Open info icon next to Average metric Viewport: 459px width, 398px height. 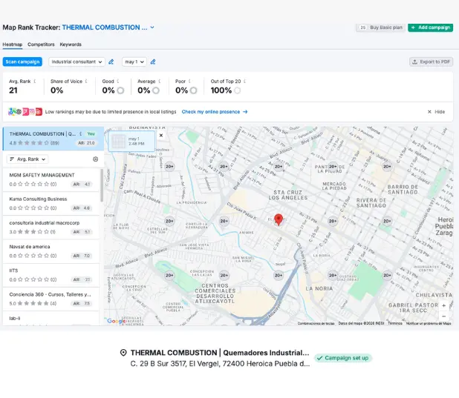pyautogui.click(x=160, y=82)
